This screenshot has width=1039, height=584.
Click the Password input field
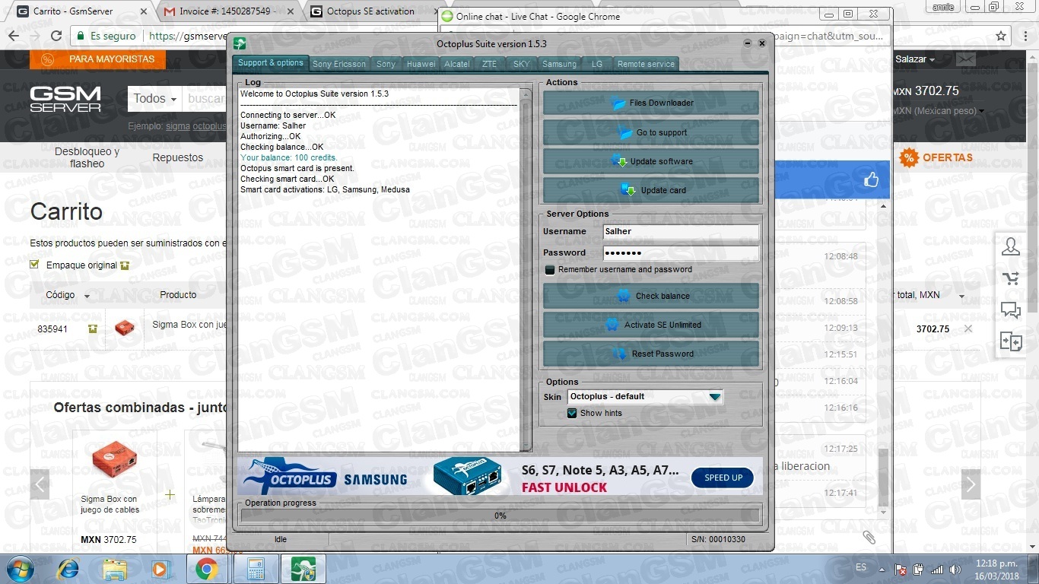pyautogui.click(x=681, y=253)
